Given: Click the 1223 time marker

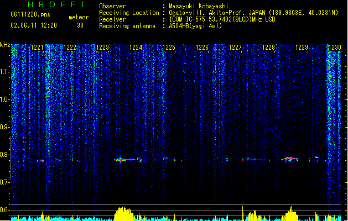Looking at the screenshot, I should pyautogui.click(x=103, y=48).
